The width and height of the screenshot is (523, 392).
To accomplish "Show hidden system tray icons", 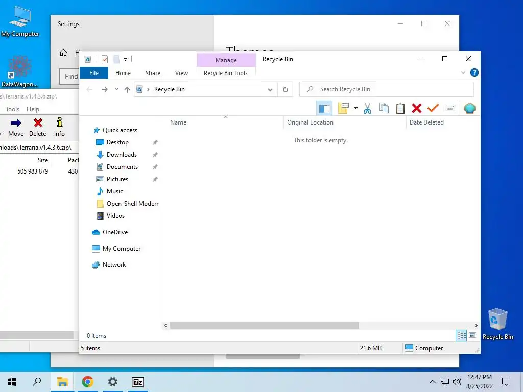I will [432, 382].
